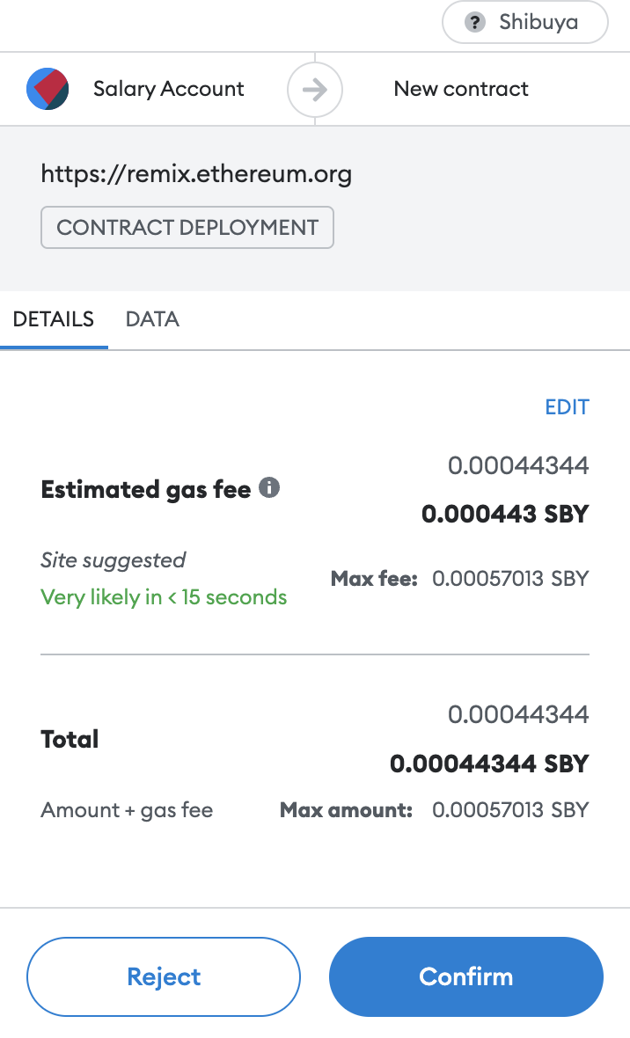Click the question mark icon beside Shibuya
This screenshot has width=630, height=1038.
pyautogui.click(x=476, y=23)
